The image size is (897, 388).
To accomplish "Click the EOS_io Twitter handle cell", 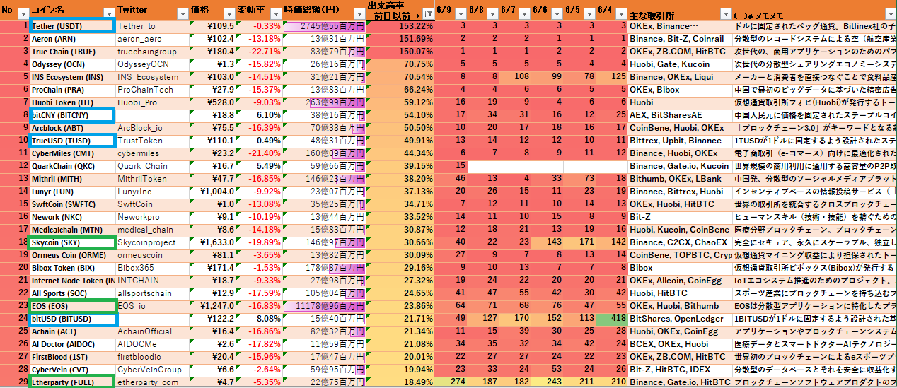I will click(x=152, y=306).
